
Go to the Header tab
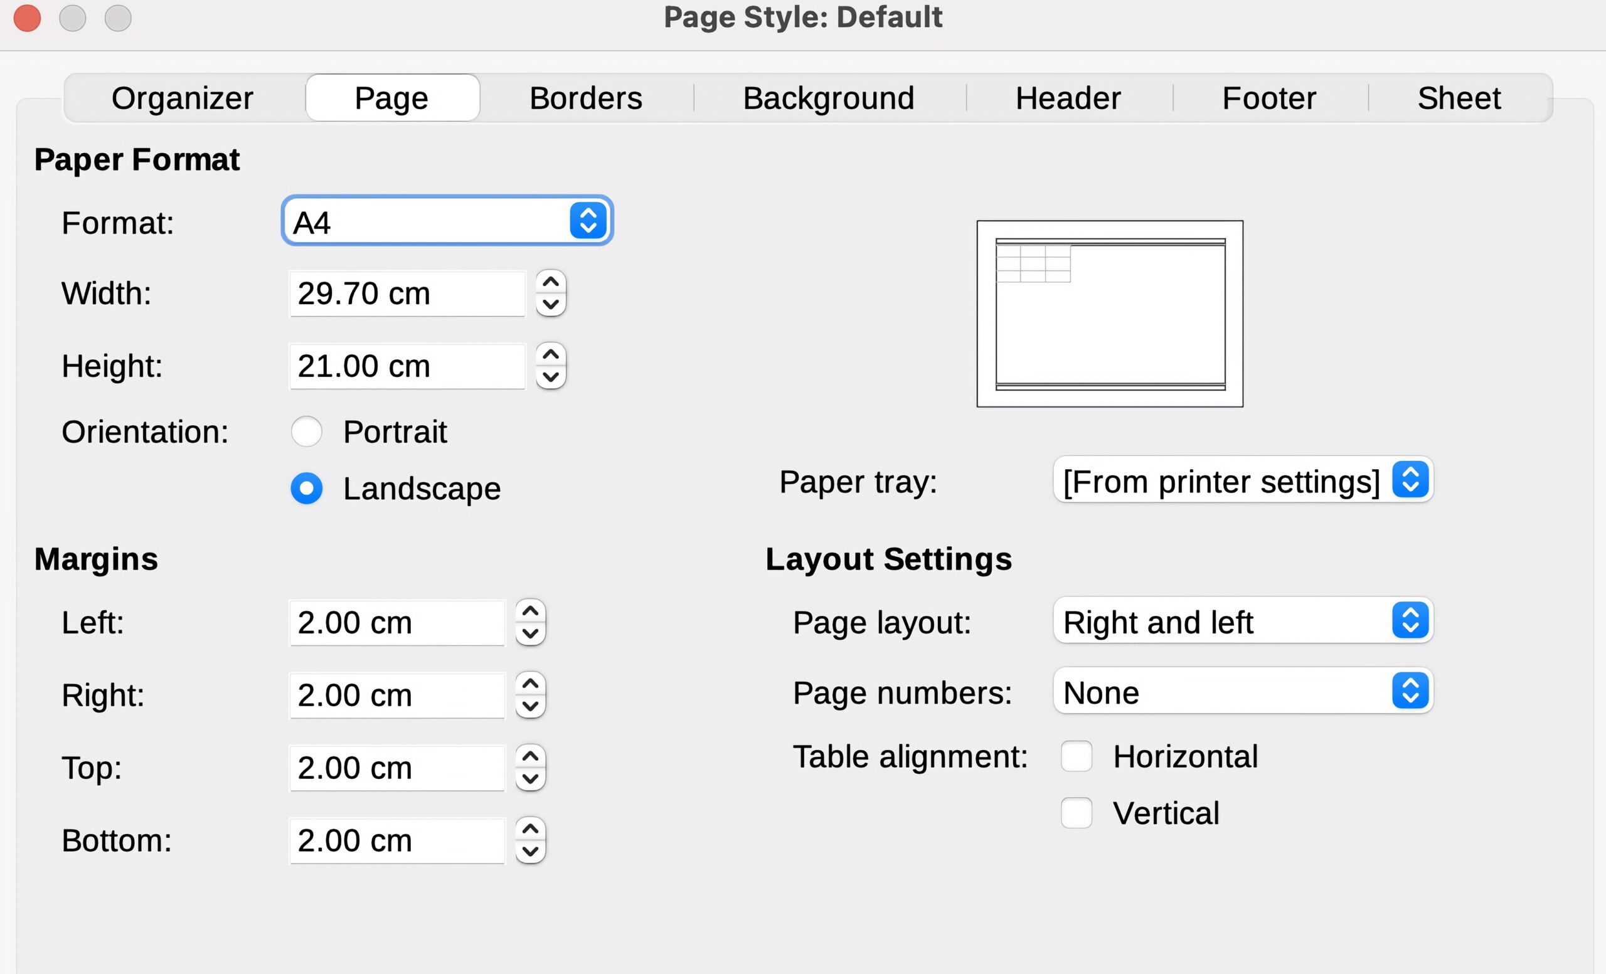tap(1068, 98)
